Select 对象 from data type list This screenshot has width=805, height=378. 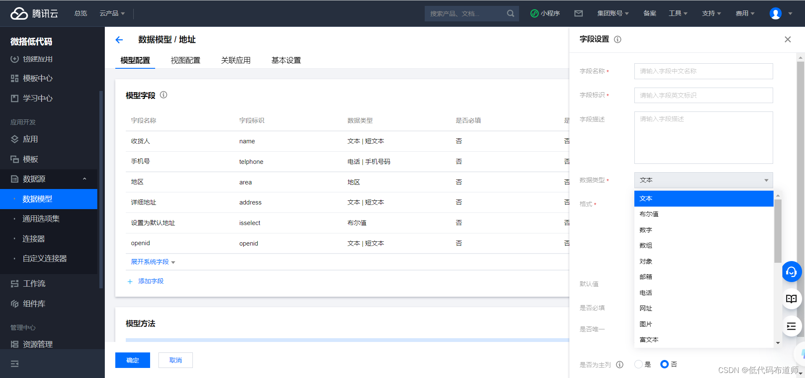pyautogui.click(x=704, y=261)
